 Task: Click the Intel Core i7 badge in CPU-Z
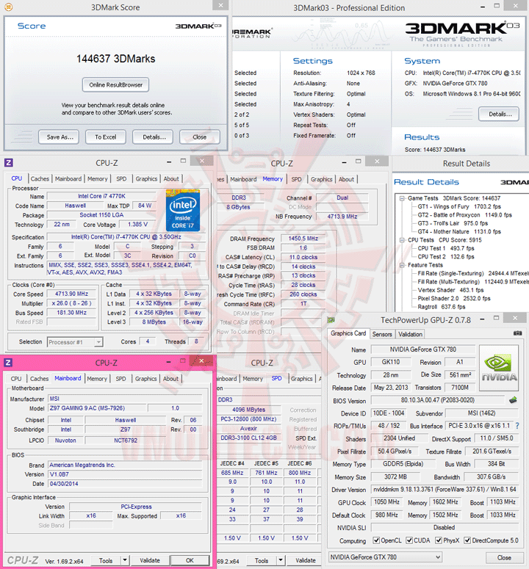tap(183, 211)
